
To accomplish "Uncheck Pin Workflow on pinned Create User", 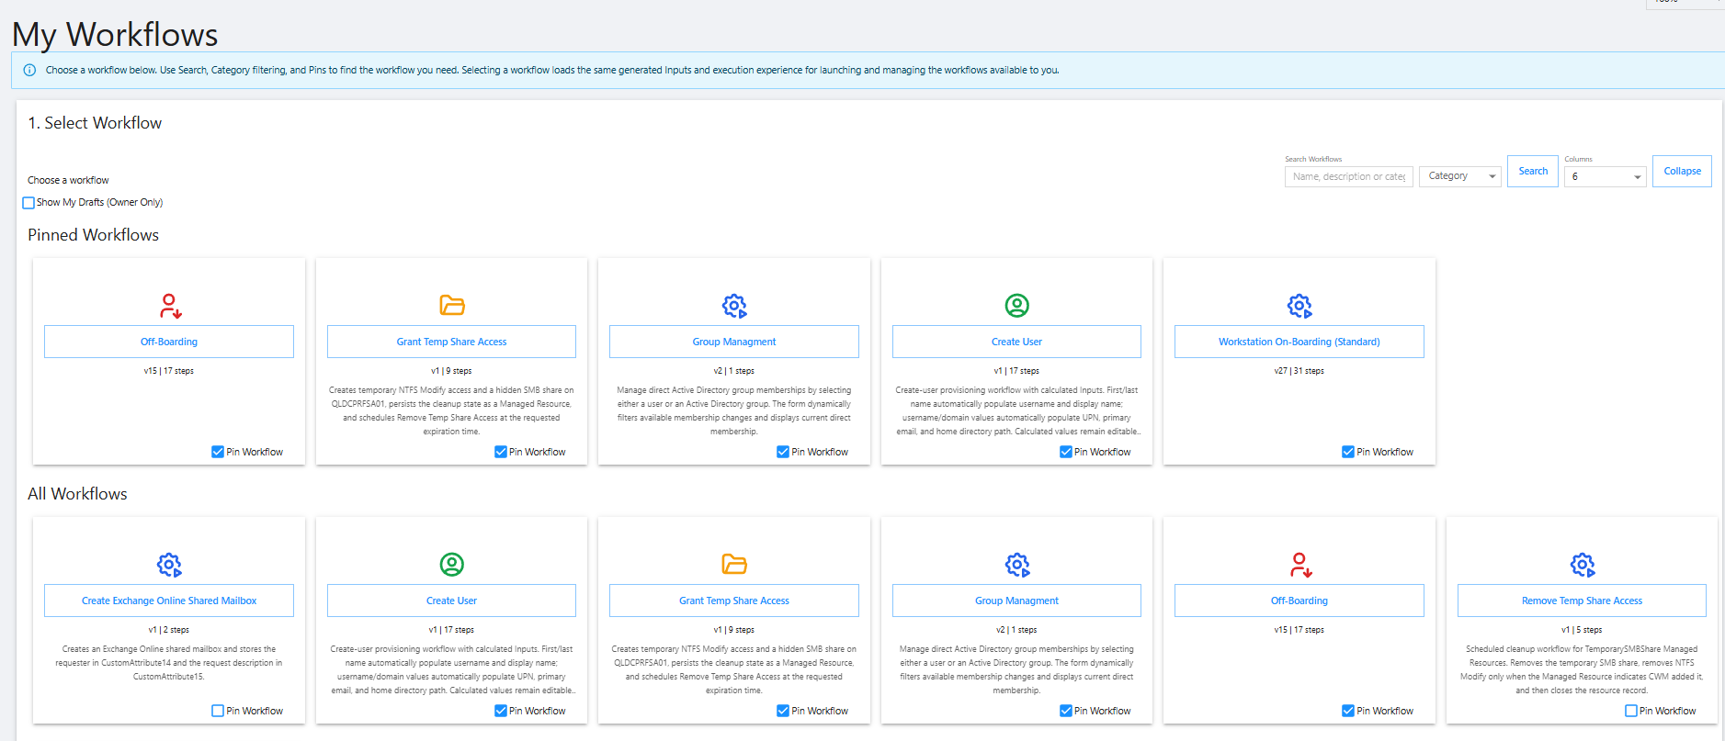I will (x=1066, y=452).
